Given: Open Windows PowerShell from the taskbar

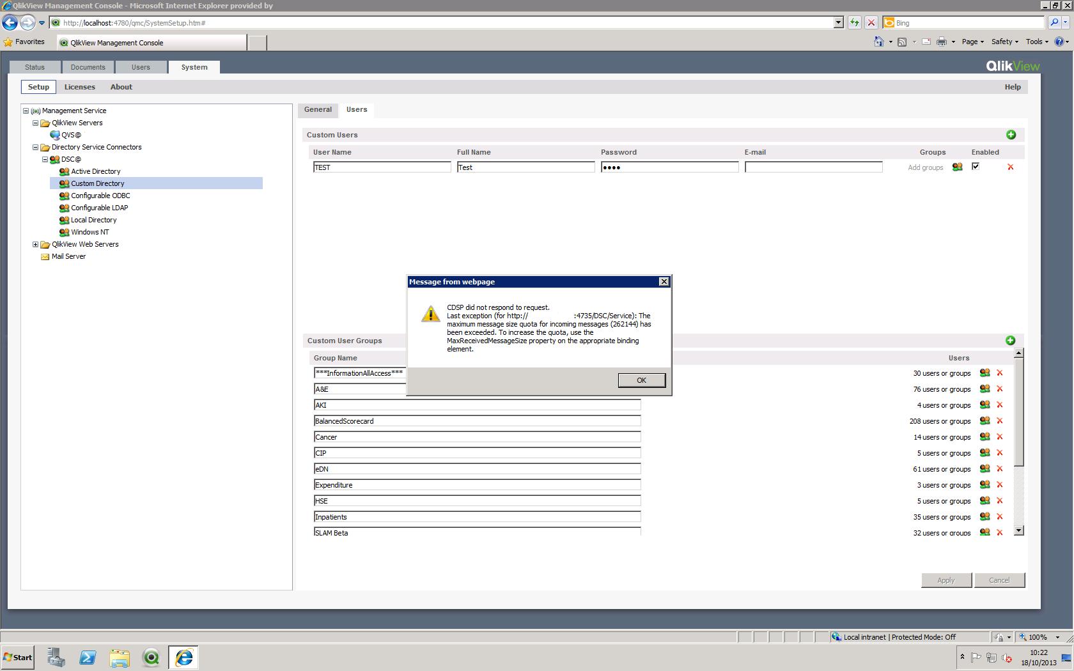Looking at the screenshot, I should 88,657.
